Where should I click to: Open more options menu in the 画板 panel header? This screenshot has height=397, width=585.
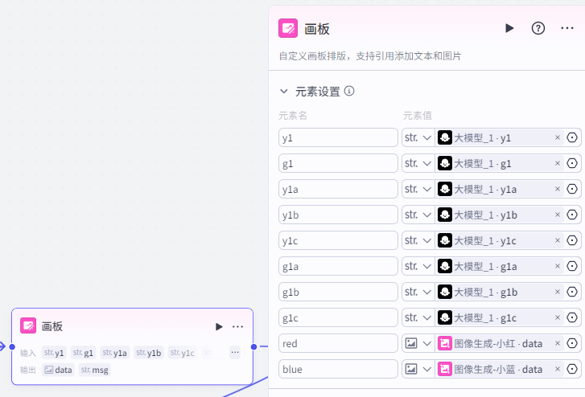pos(567,28)
